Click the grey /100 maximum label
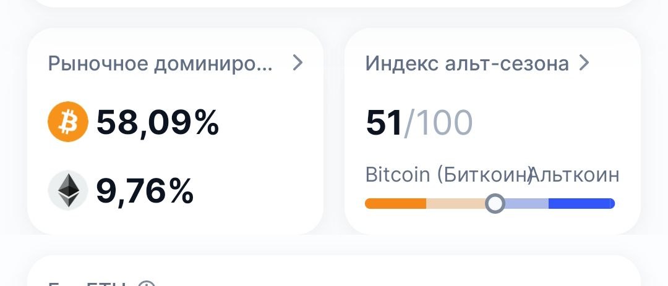The width and height of the screenshot is (668, 286). (438, 123)
